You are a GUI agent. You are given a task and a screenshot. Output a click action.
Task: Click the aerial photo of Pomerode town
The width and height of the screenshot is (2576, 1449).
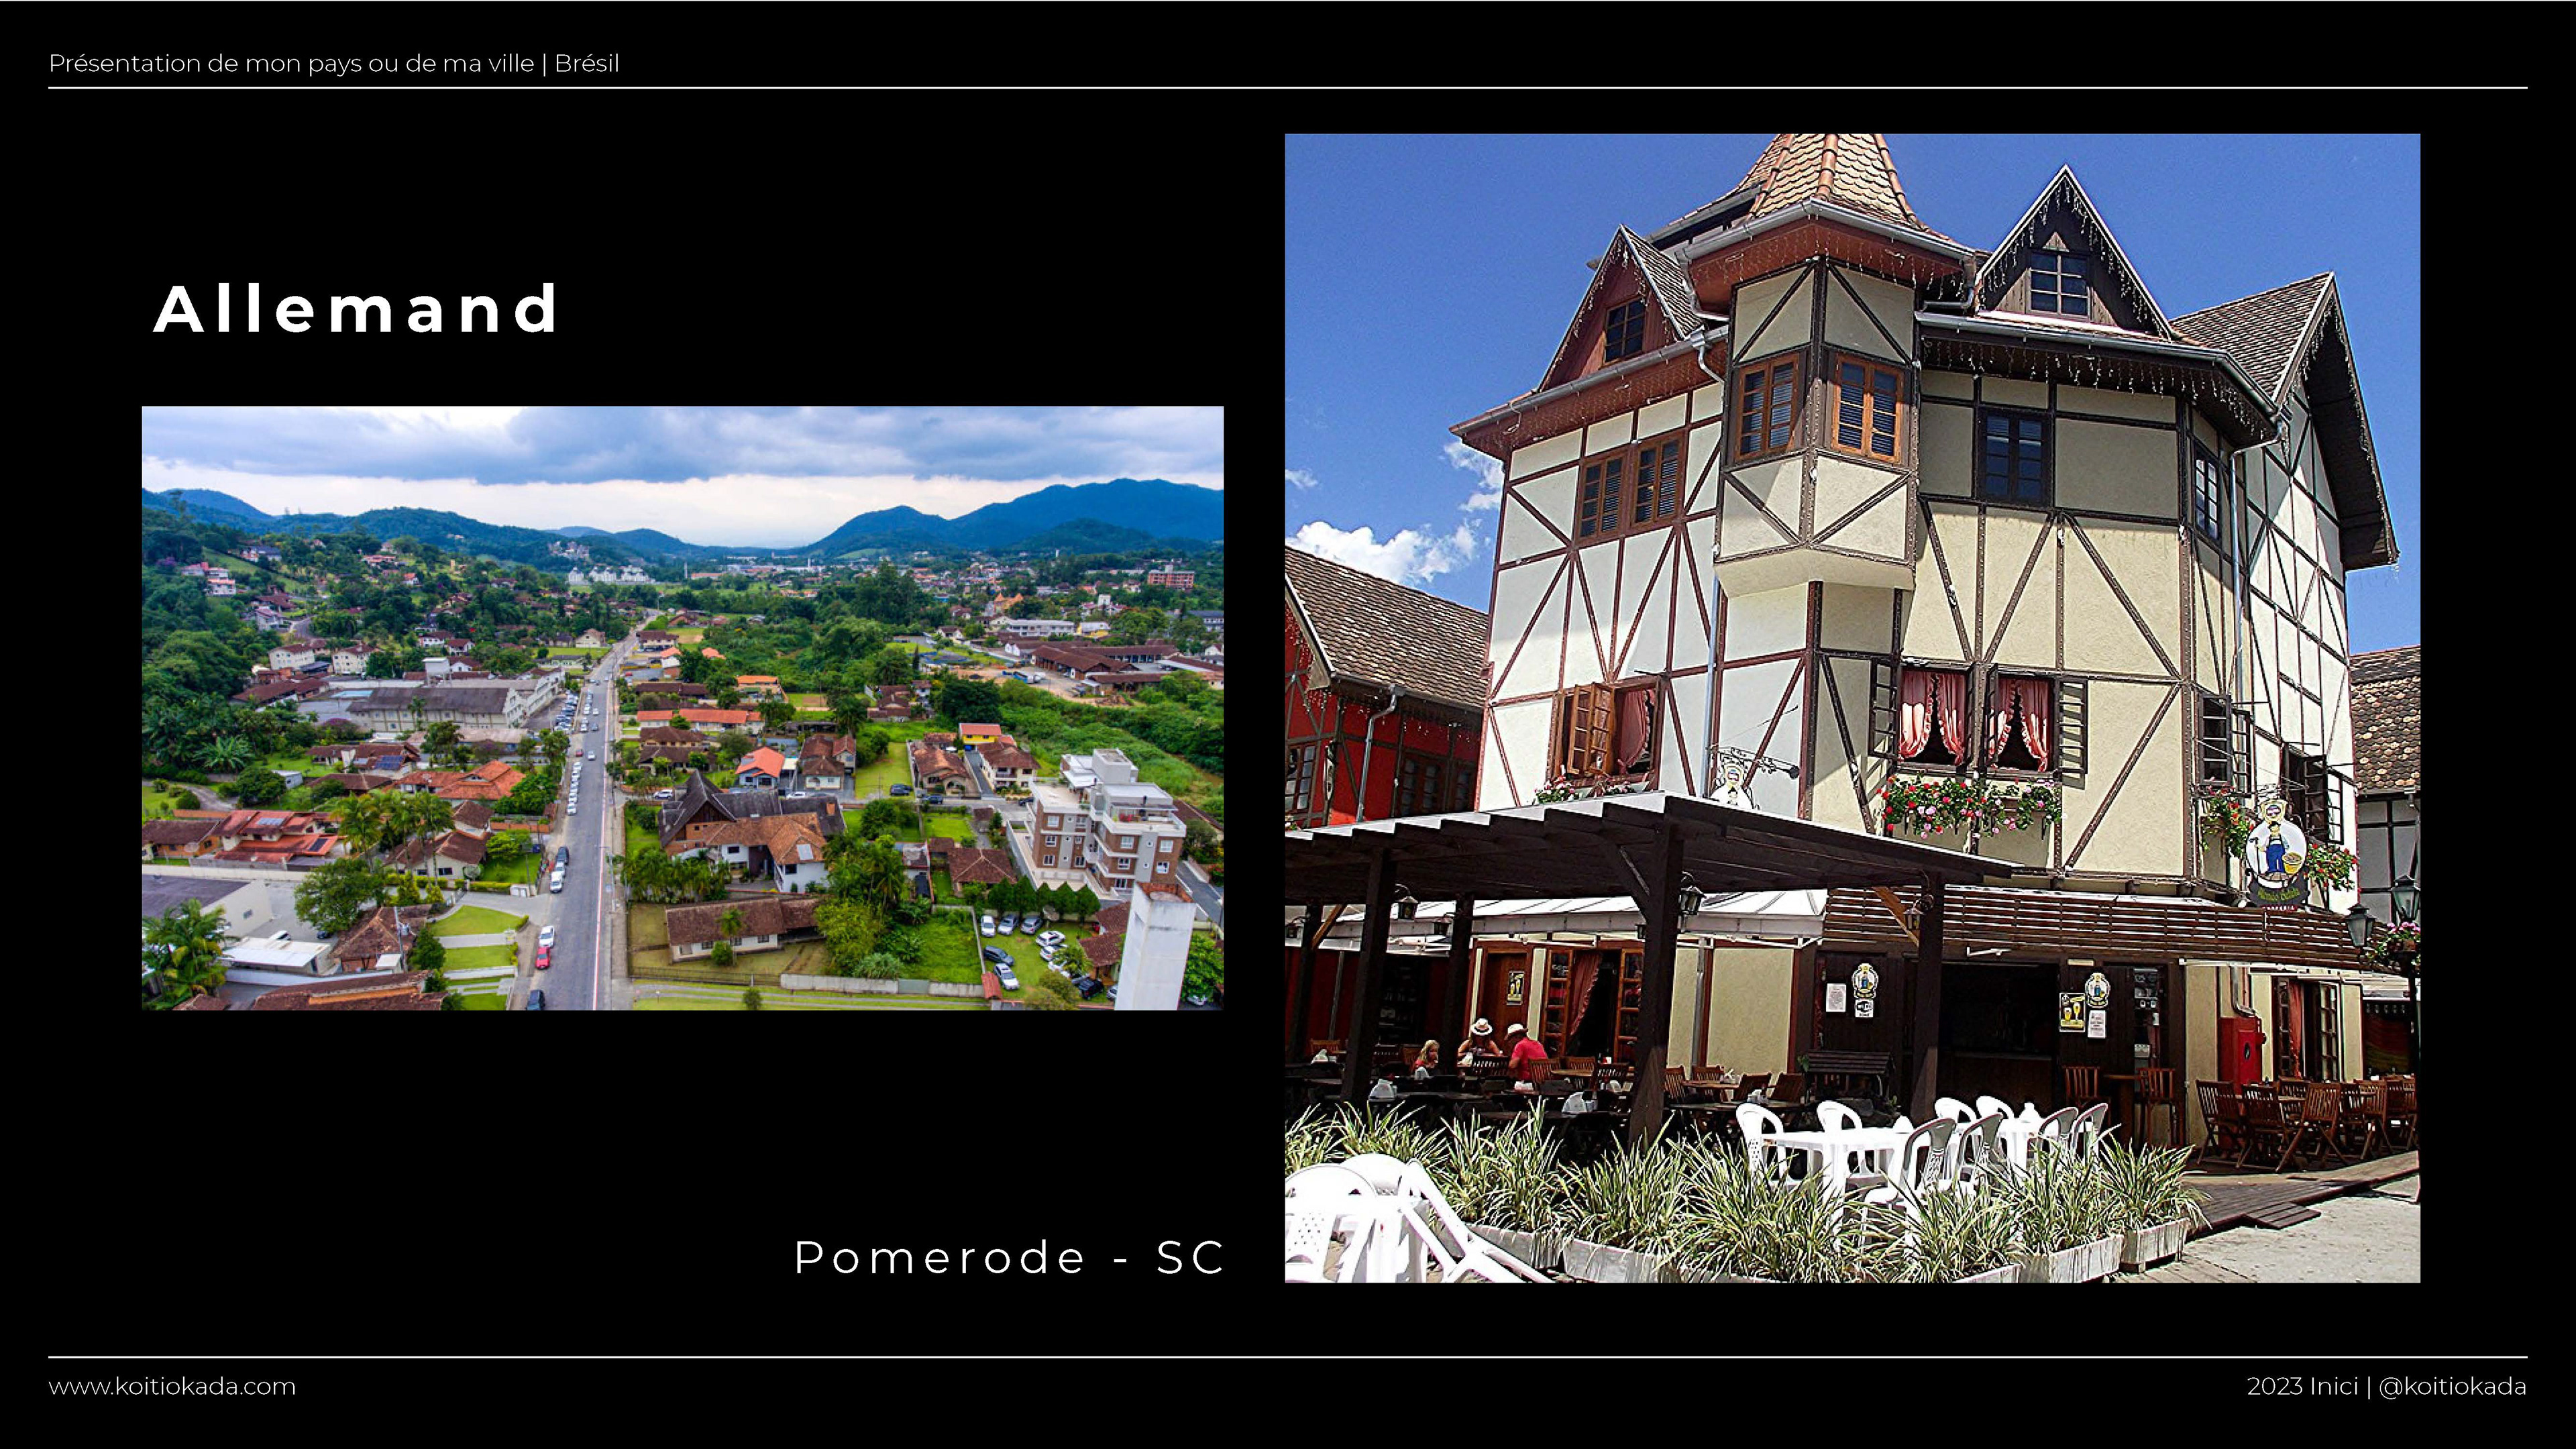tap(683, 708)
